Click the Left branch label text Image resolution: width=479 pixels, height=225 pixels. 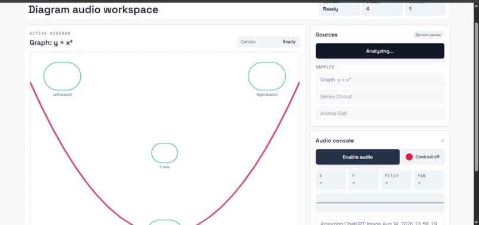(62, 95)
